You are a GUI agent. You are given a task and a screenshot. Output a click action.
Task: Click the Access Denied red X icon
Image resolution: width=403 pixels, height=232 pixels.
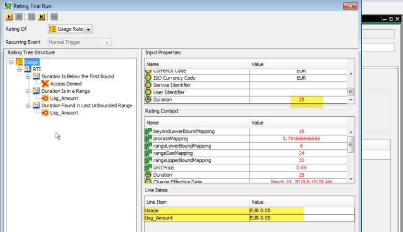(45, 84)
